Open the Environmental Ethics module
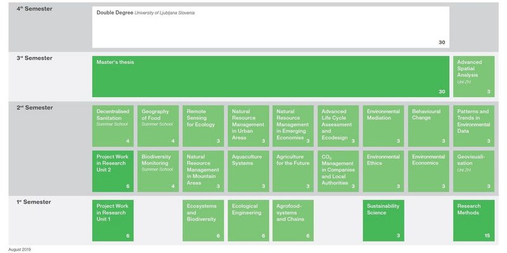The image size is (507, 253). [383, 171]
